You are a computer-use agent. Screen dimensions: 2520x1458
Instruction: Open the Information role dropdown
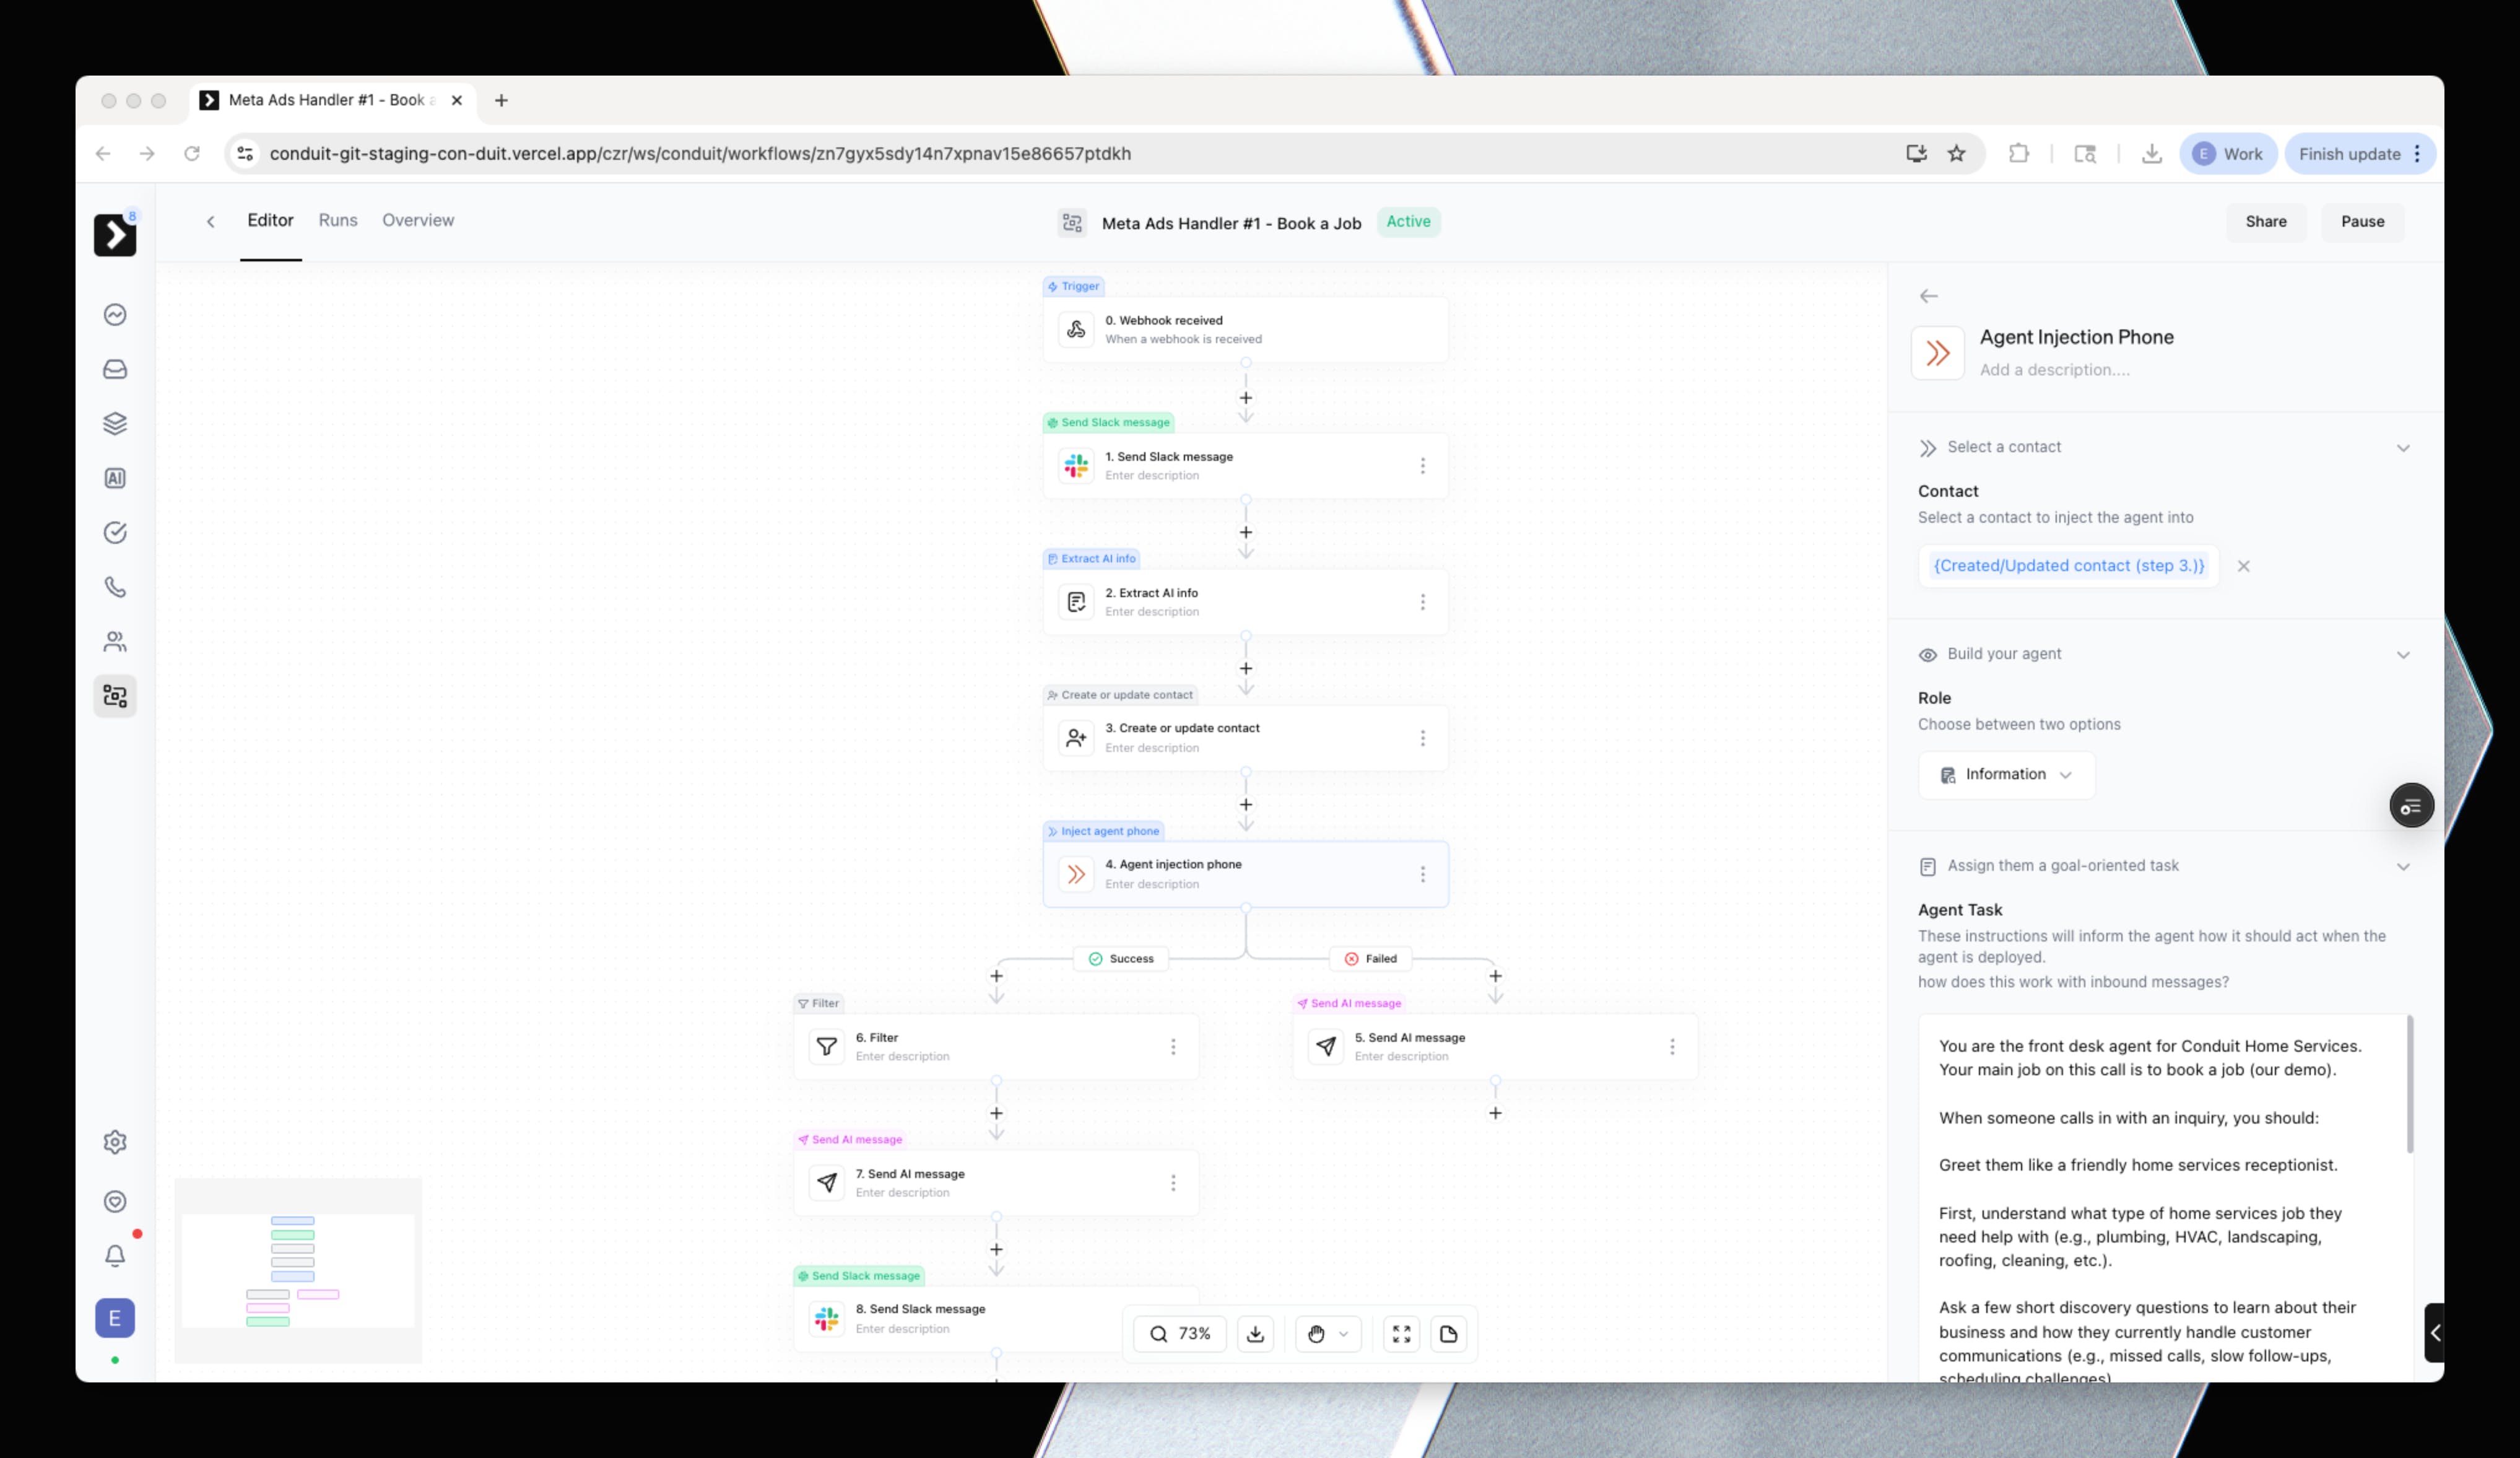tap(2005, 775)
